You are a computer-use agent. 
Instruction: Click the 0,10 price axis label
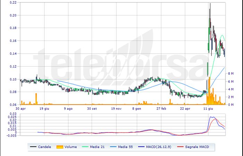pyautogui.click(x=13, y=79)
